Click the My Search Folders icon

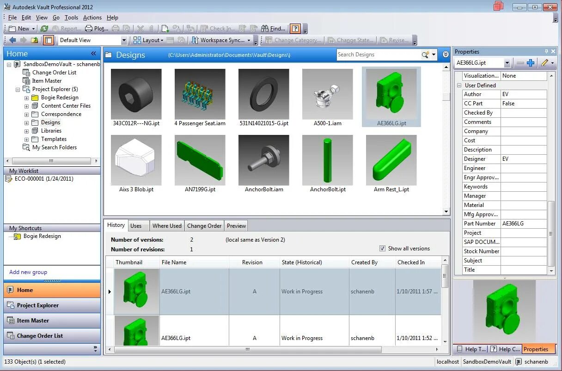(x=26, y=147)
